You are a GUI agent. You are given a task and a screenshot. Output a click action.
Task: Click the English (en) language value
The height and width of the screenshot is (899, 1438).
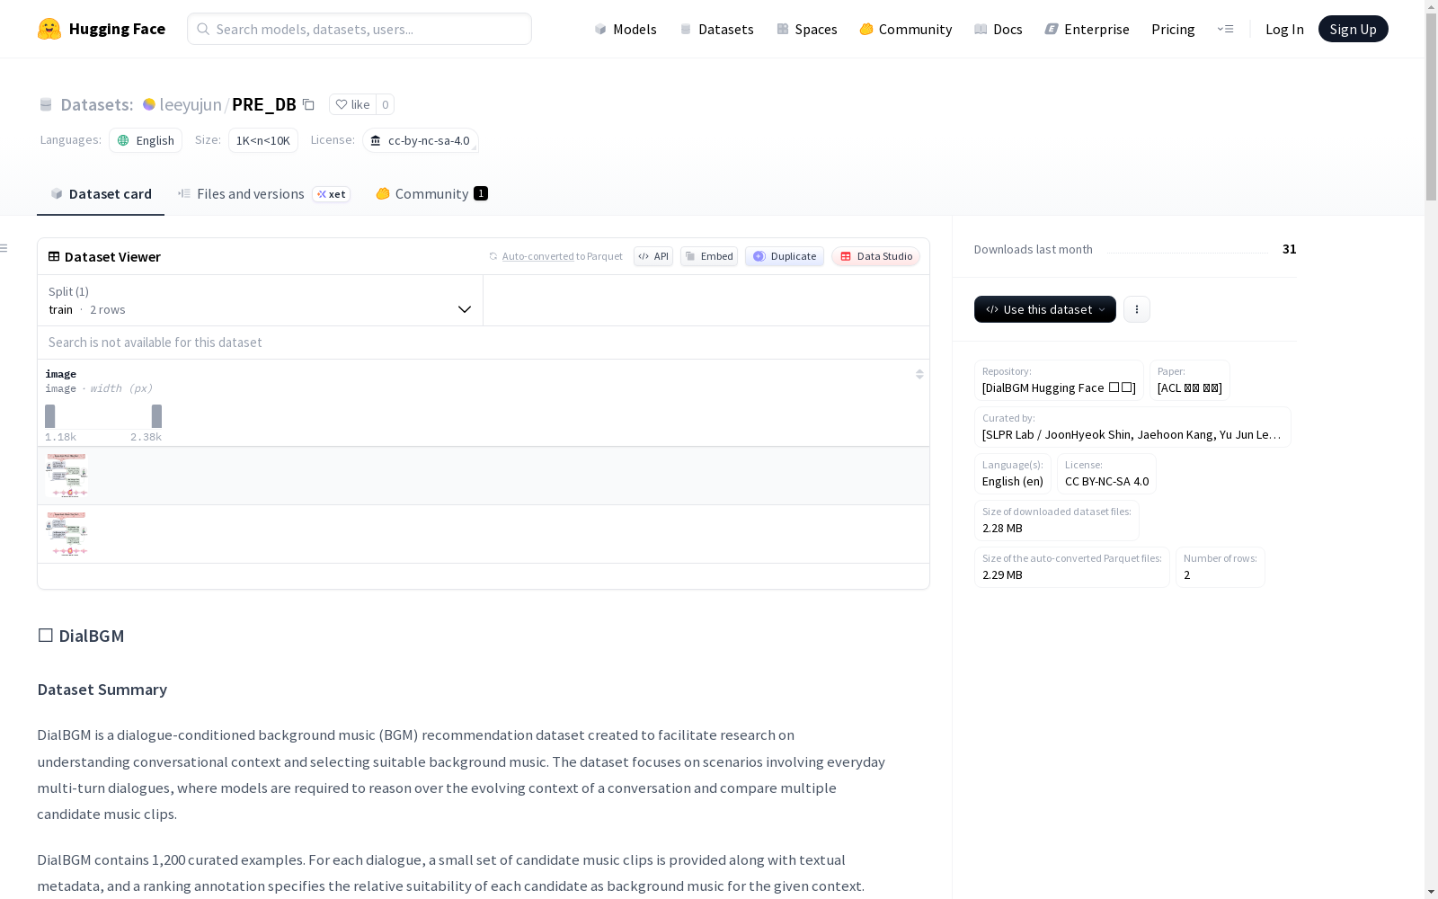(1013, 481)
